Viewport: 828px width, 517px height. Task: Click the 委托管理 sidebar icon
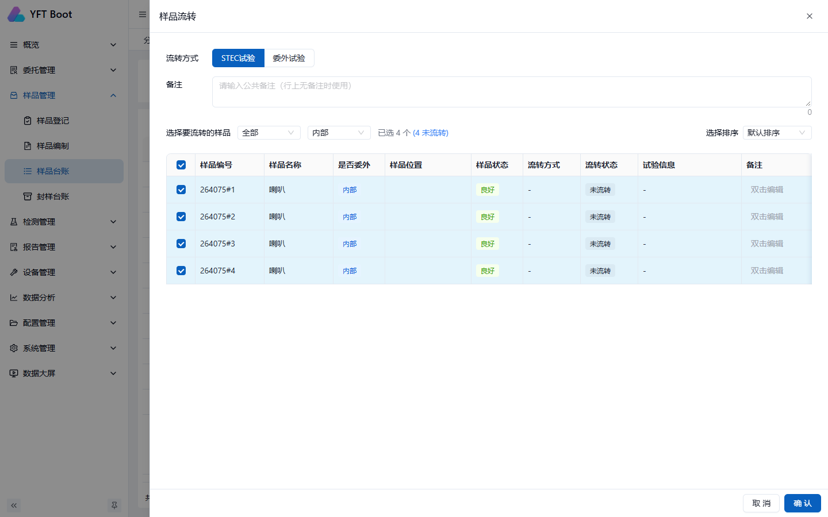pos(14,70)
